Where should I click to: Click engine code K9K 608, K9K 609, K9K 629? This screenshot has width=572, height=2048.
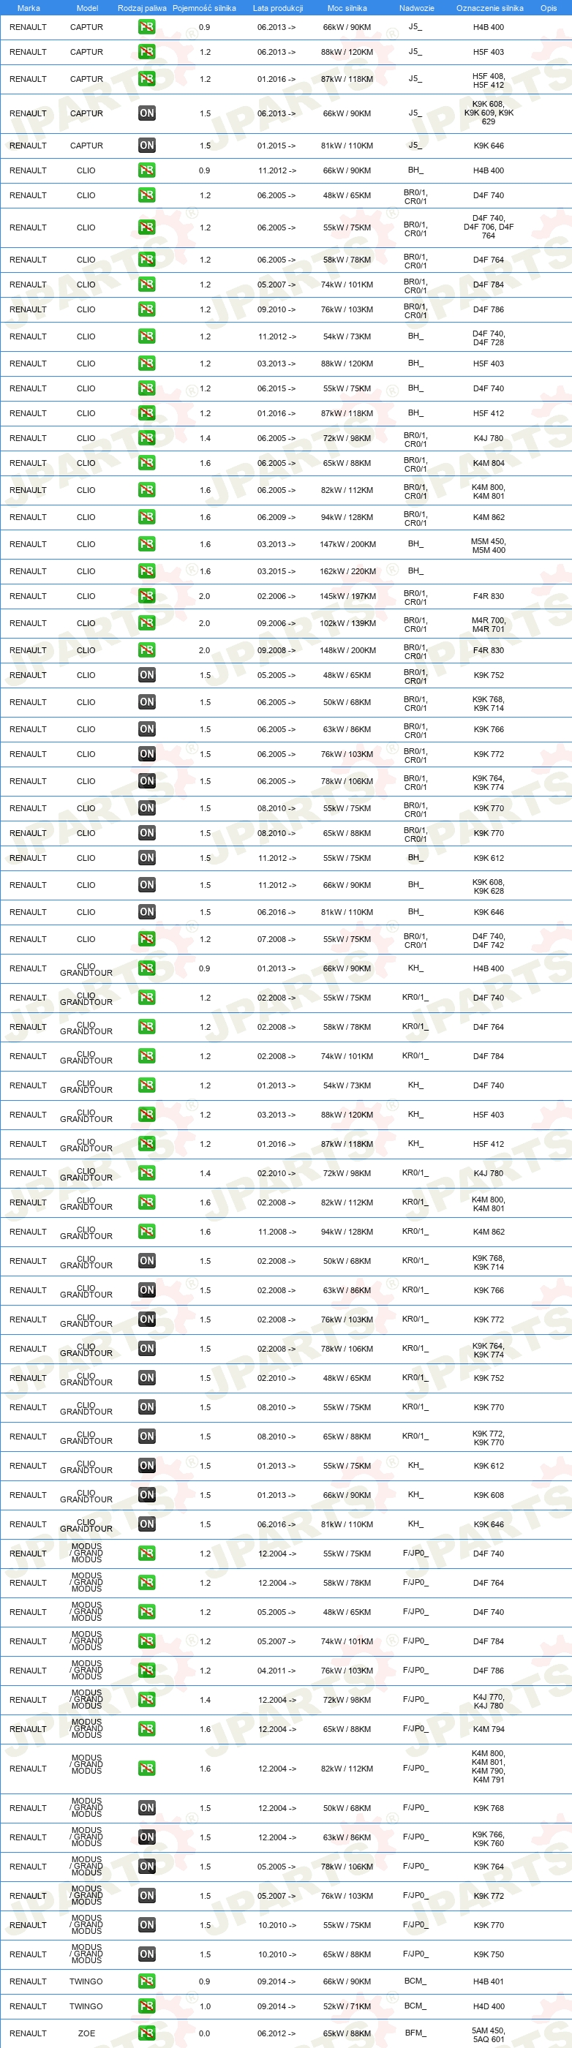pos(488,112)
